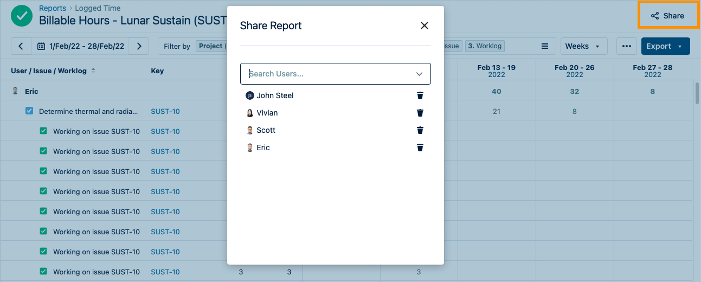This screenshot has width=701, height=282.
Task: Delete John Steel from share list
Action: point(420,95)
